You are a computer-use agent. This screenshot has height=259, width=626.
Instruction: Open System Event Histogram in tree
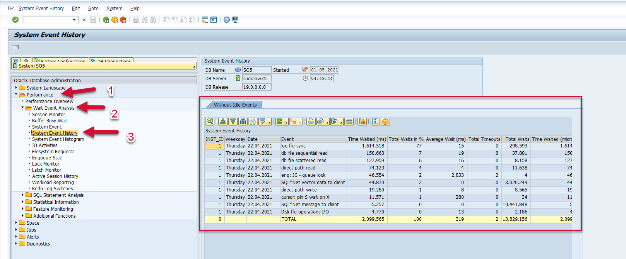tap(58, 139)
